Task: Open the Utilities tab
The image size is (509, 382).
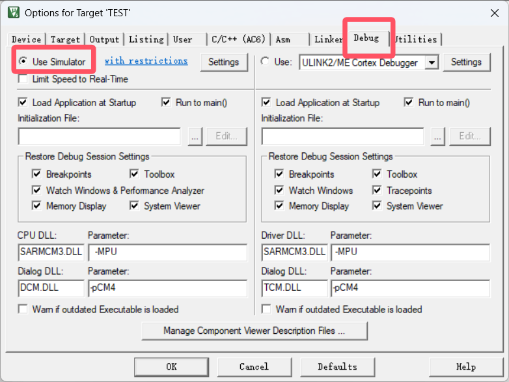Action: 416,40
